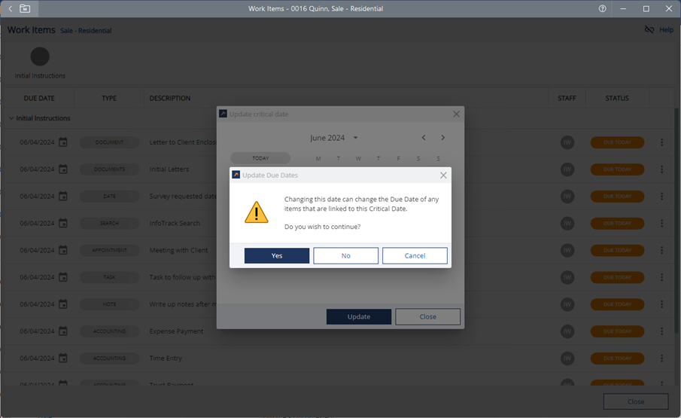Click the Help link icon
The image size is (681, 418).
pyautogui.click(x=649, y=30)
